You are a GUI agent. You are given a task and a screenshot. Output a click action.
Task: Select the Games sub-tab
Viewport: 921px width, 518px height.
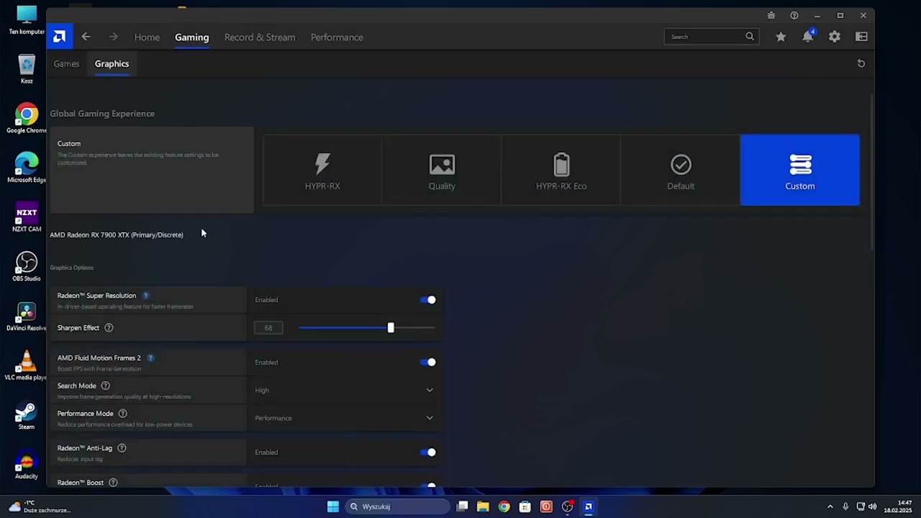[66, 64]
